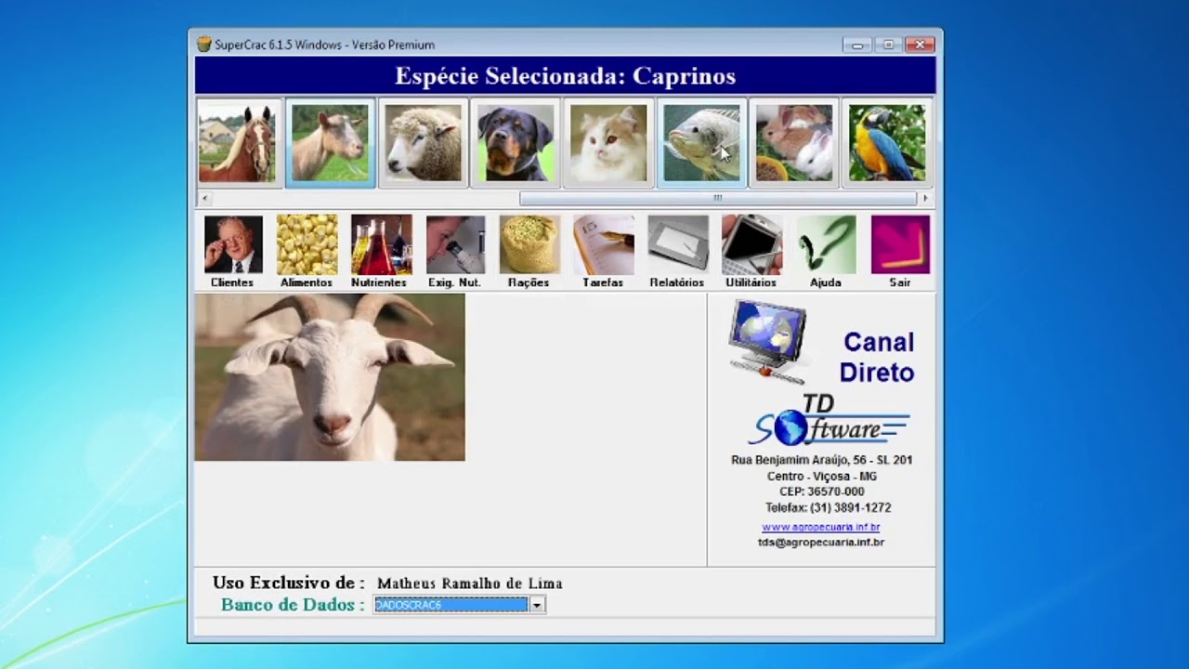Open the Clientes module
1189x669 pixels.
(232, 252)
